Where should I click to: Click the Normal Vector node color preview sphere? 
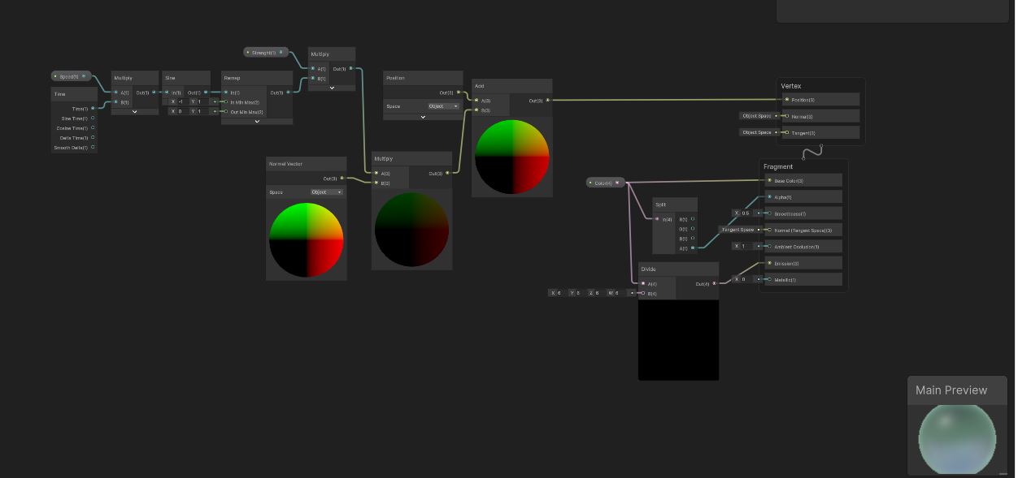[x=307, y=240]
